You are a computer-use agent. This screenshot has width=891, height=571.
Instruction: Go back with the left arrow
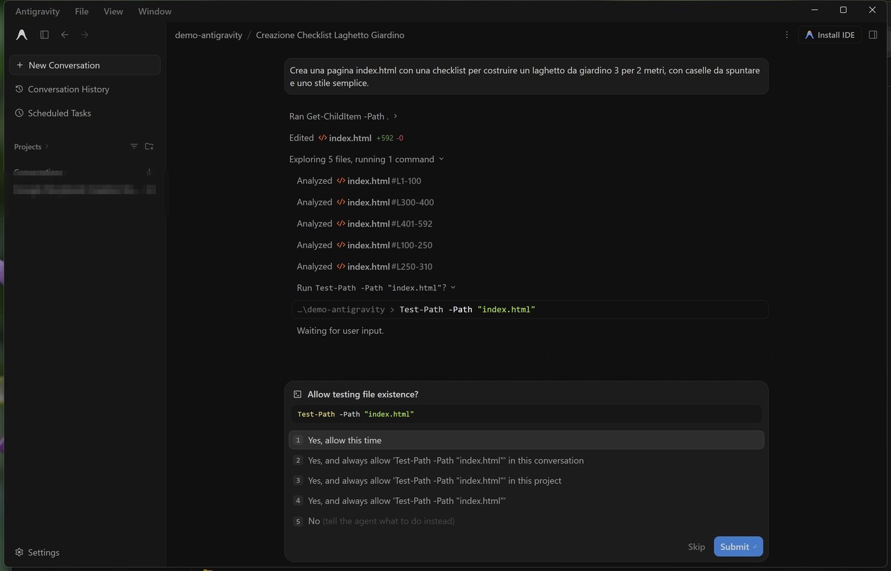point(65,35)
